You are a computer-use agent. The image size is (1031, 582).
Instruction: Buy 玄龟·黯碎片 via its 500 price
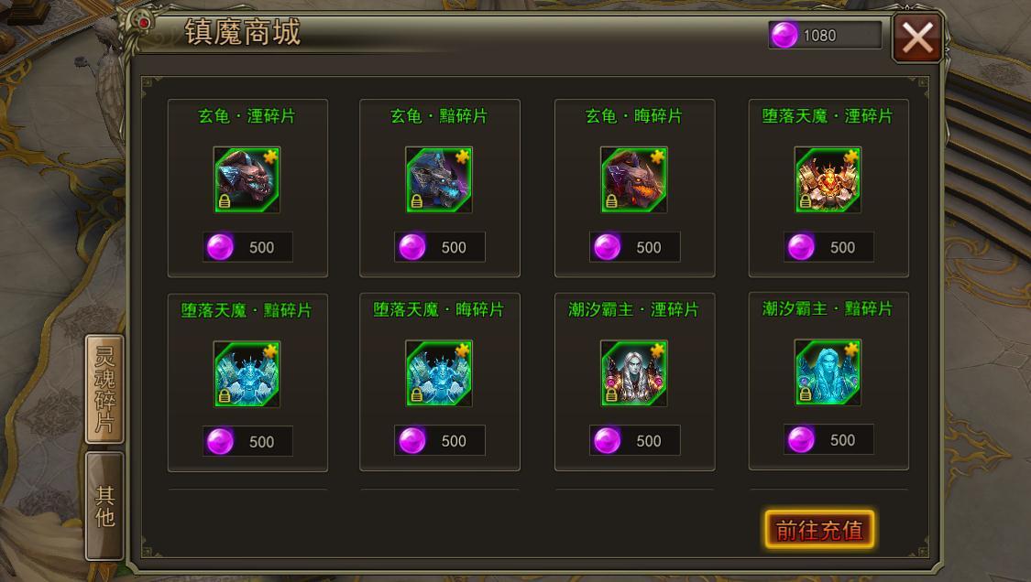[x=440, y=247]
